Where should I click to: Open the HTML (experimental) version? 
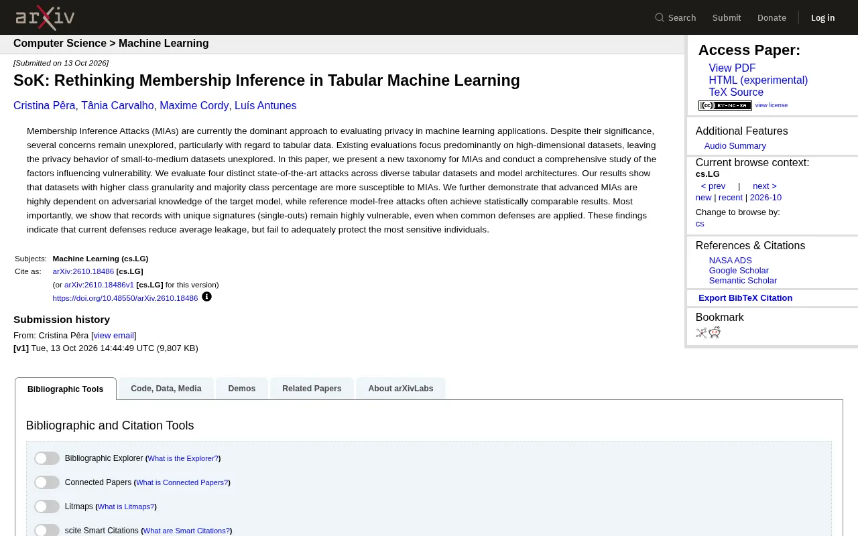pyautogui.click(x=758, y=80)
